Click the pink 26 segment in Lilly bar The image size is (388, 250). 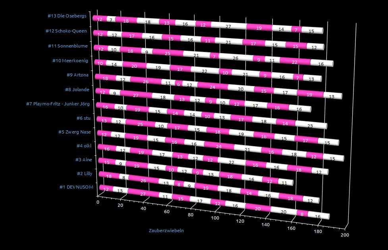[143, 180]
